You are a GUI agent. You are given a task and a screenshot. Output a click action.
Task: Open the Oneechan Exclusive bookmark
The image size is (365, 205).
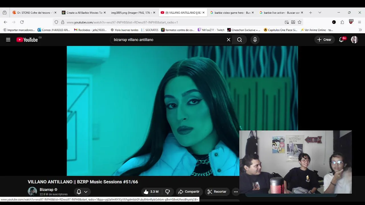[x=244, y=30]
